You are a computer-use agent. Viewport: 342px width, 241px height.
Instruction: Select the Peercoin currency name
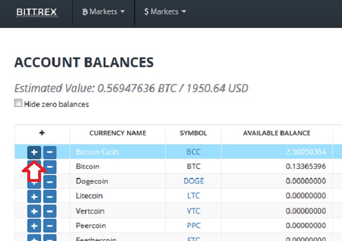pyautogui.click(x=91, y=226)
